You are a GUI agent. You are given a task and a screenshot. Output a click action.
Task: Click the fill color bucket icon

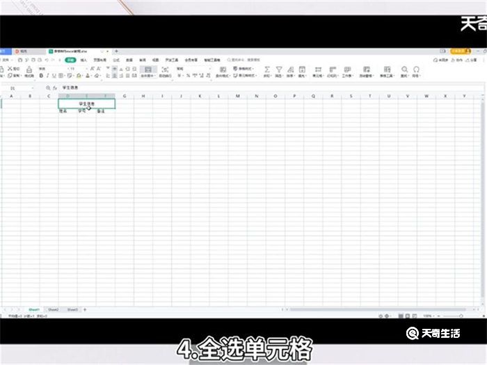(x=79, y=76)
